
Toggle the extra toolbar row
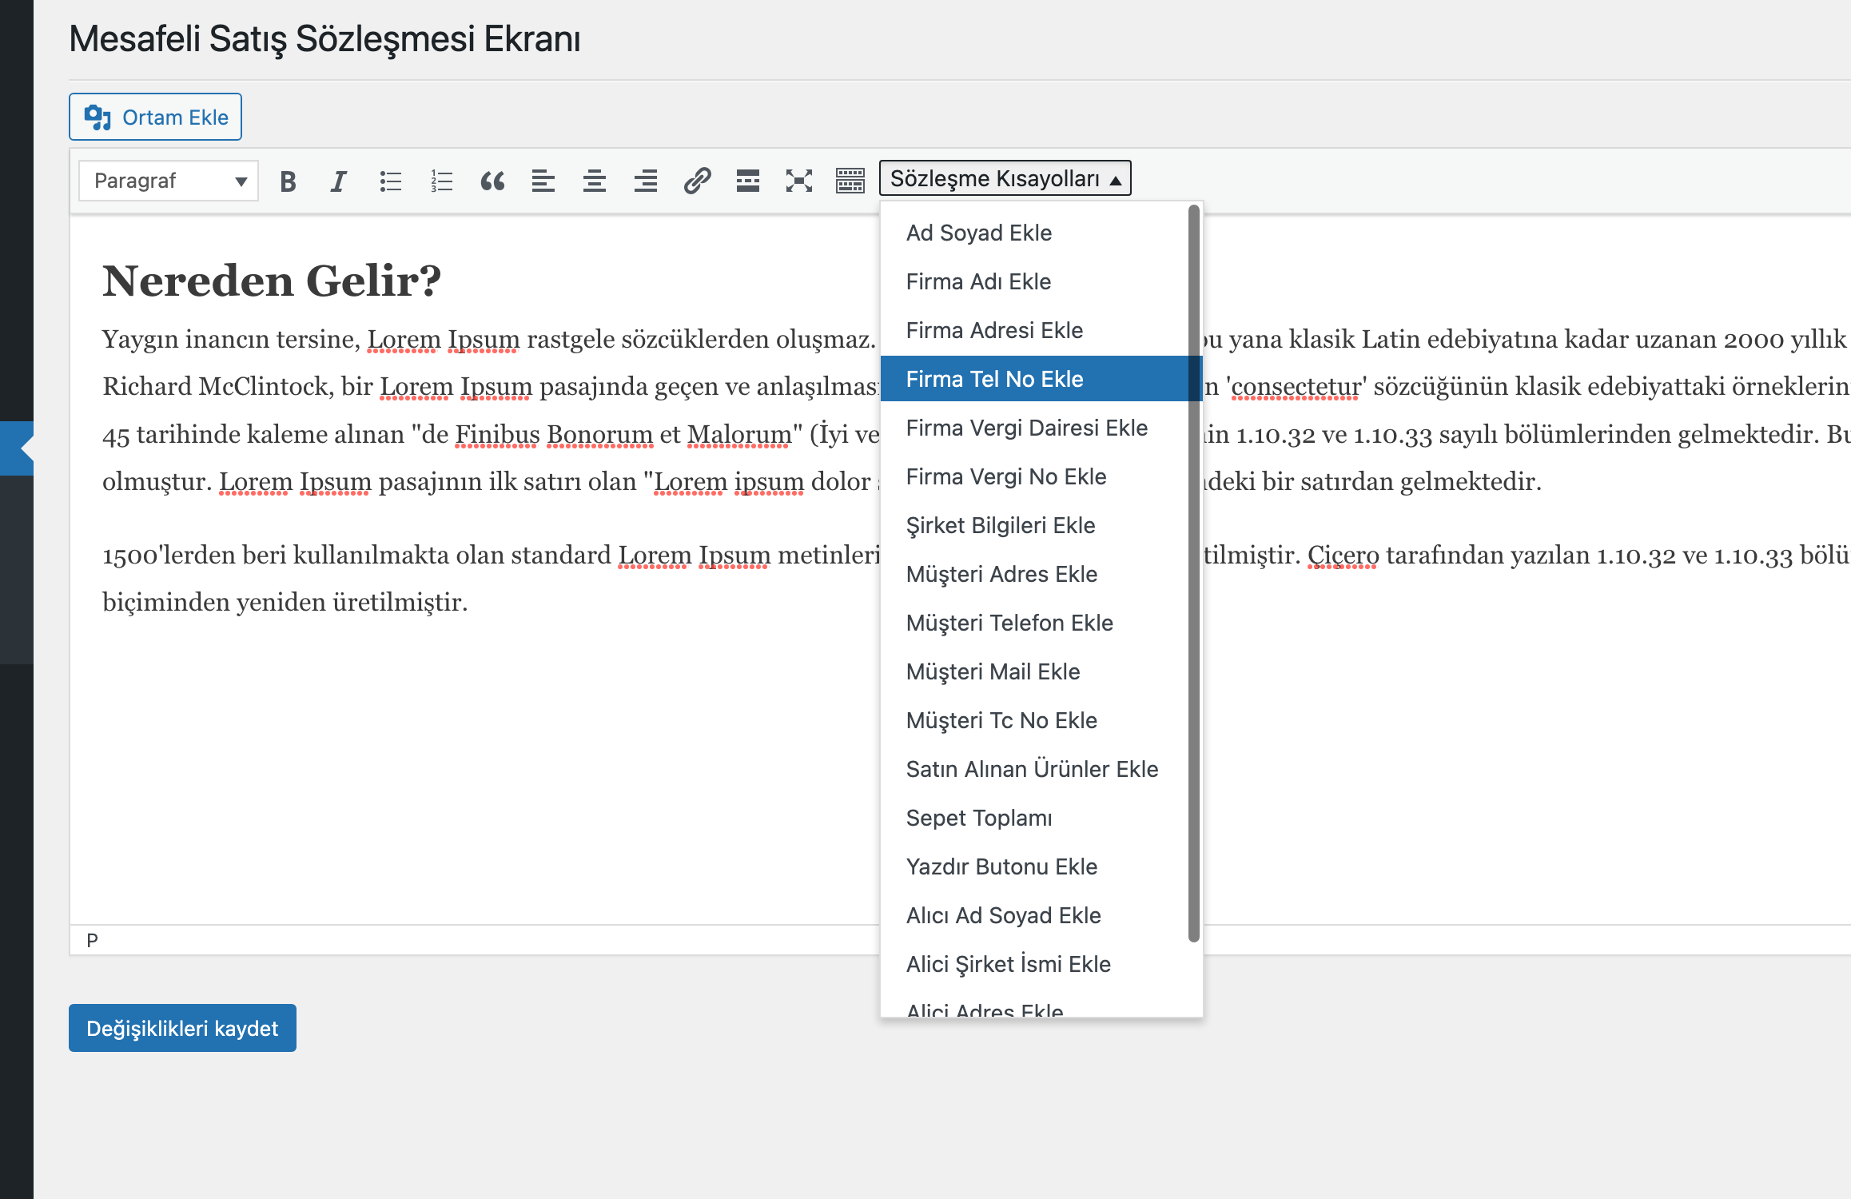[850, 181]
